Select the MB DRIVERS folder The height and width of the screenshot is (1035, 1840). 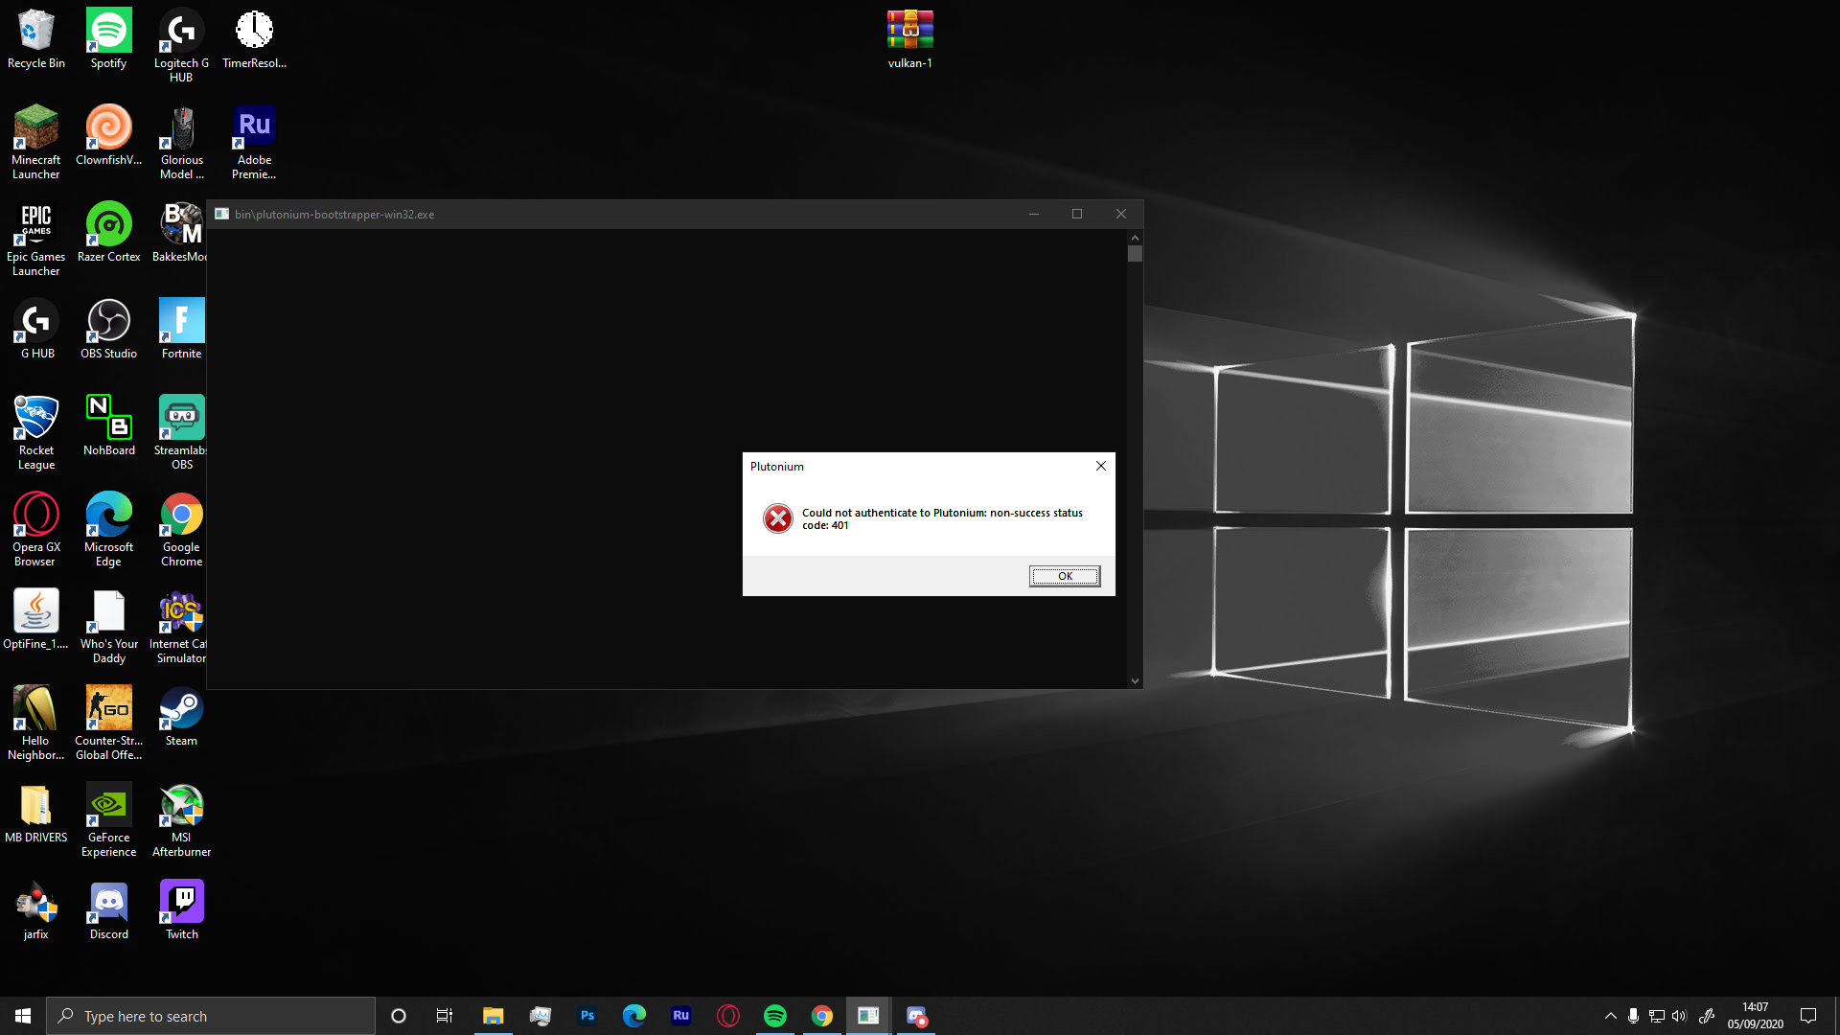tap(36, 814)
